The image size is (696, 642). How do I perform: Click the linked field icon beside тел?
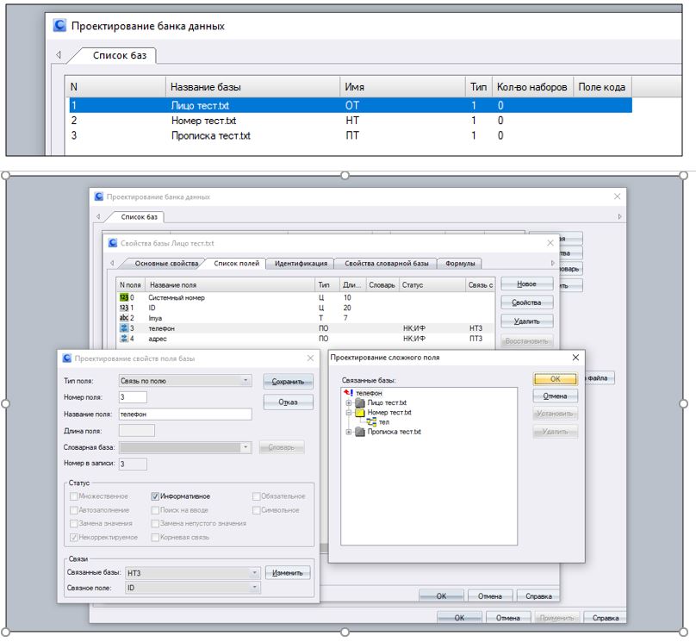click(x=371, y=422)
